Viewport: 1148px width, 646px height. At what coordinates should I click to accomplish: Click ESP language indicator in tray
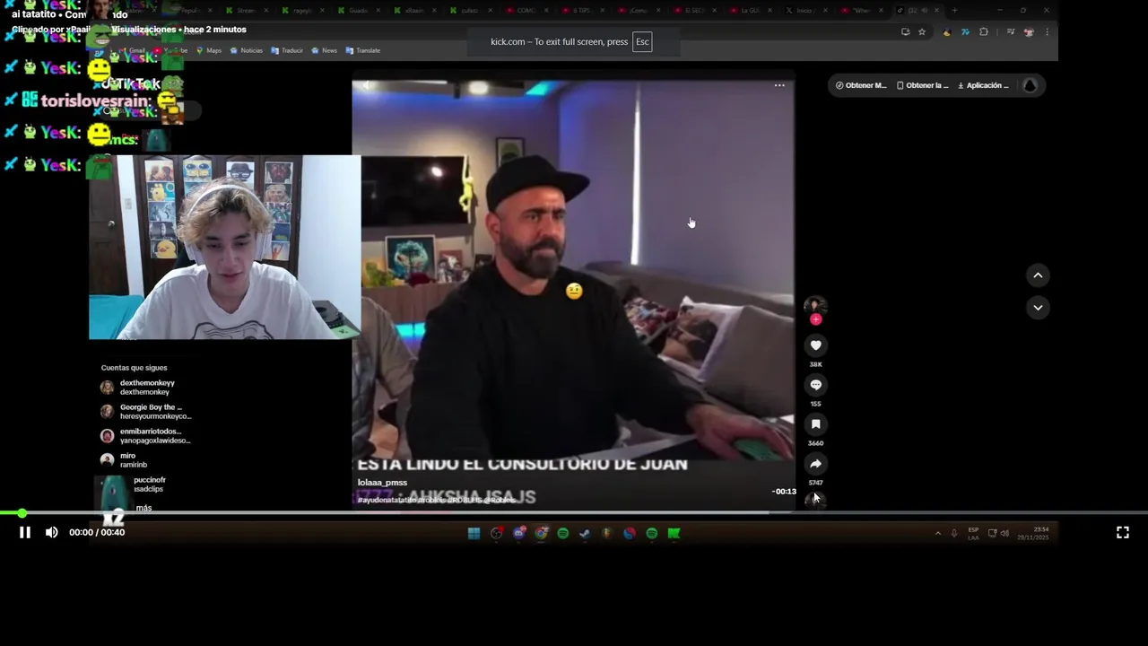pos(973,533)
